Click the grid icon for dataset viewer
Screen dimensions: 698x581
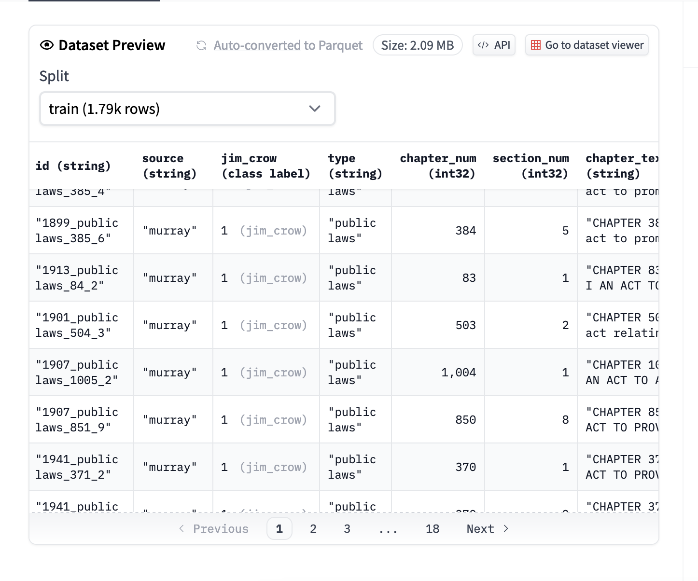pos(535,45)
